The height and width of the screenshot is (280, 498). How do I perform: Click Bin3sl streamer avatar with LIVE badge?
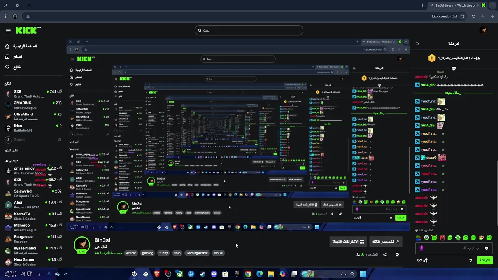82,245
